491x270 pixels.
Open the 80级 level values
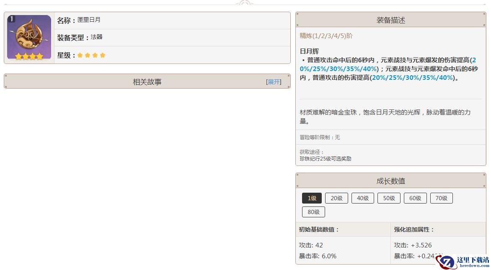(313, 212)
